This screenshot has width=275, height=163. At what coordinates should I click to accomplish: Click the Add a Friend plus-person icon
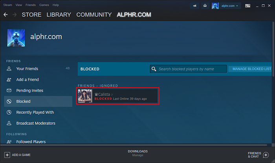coord(9,80)
